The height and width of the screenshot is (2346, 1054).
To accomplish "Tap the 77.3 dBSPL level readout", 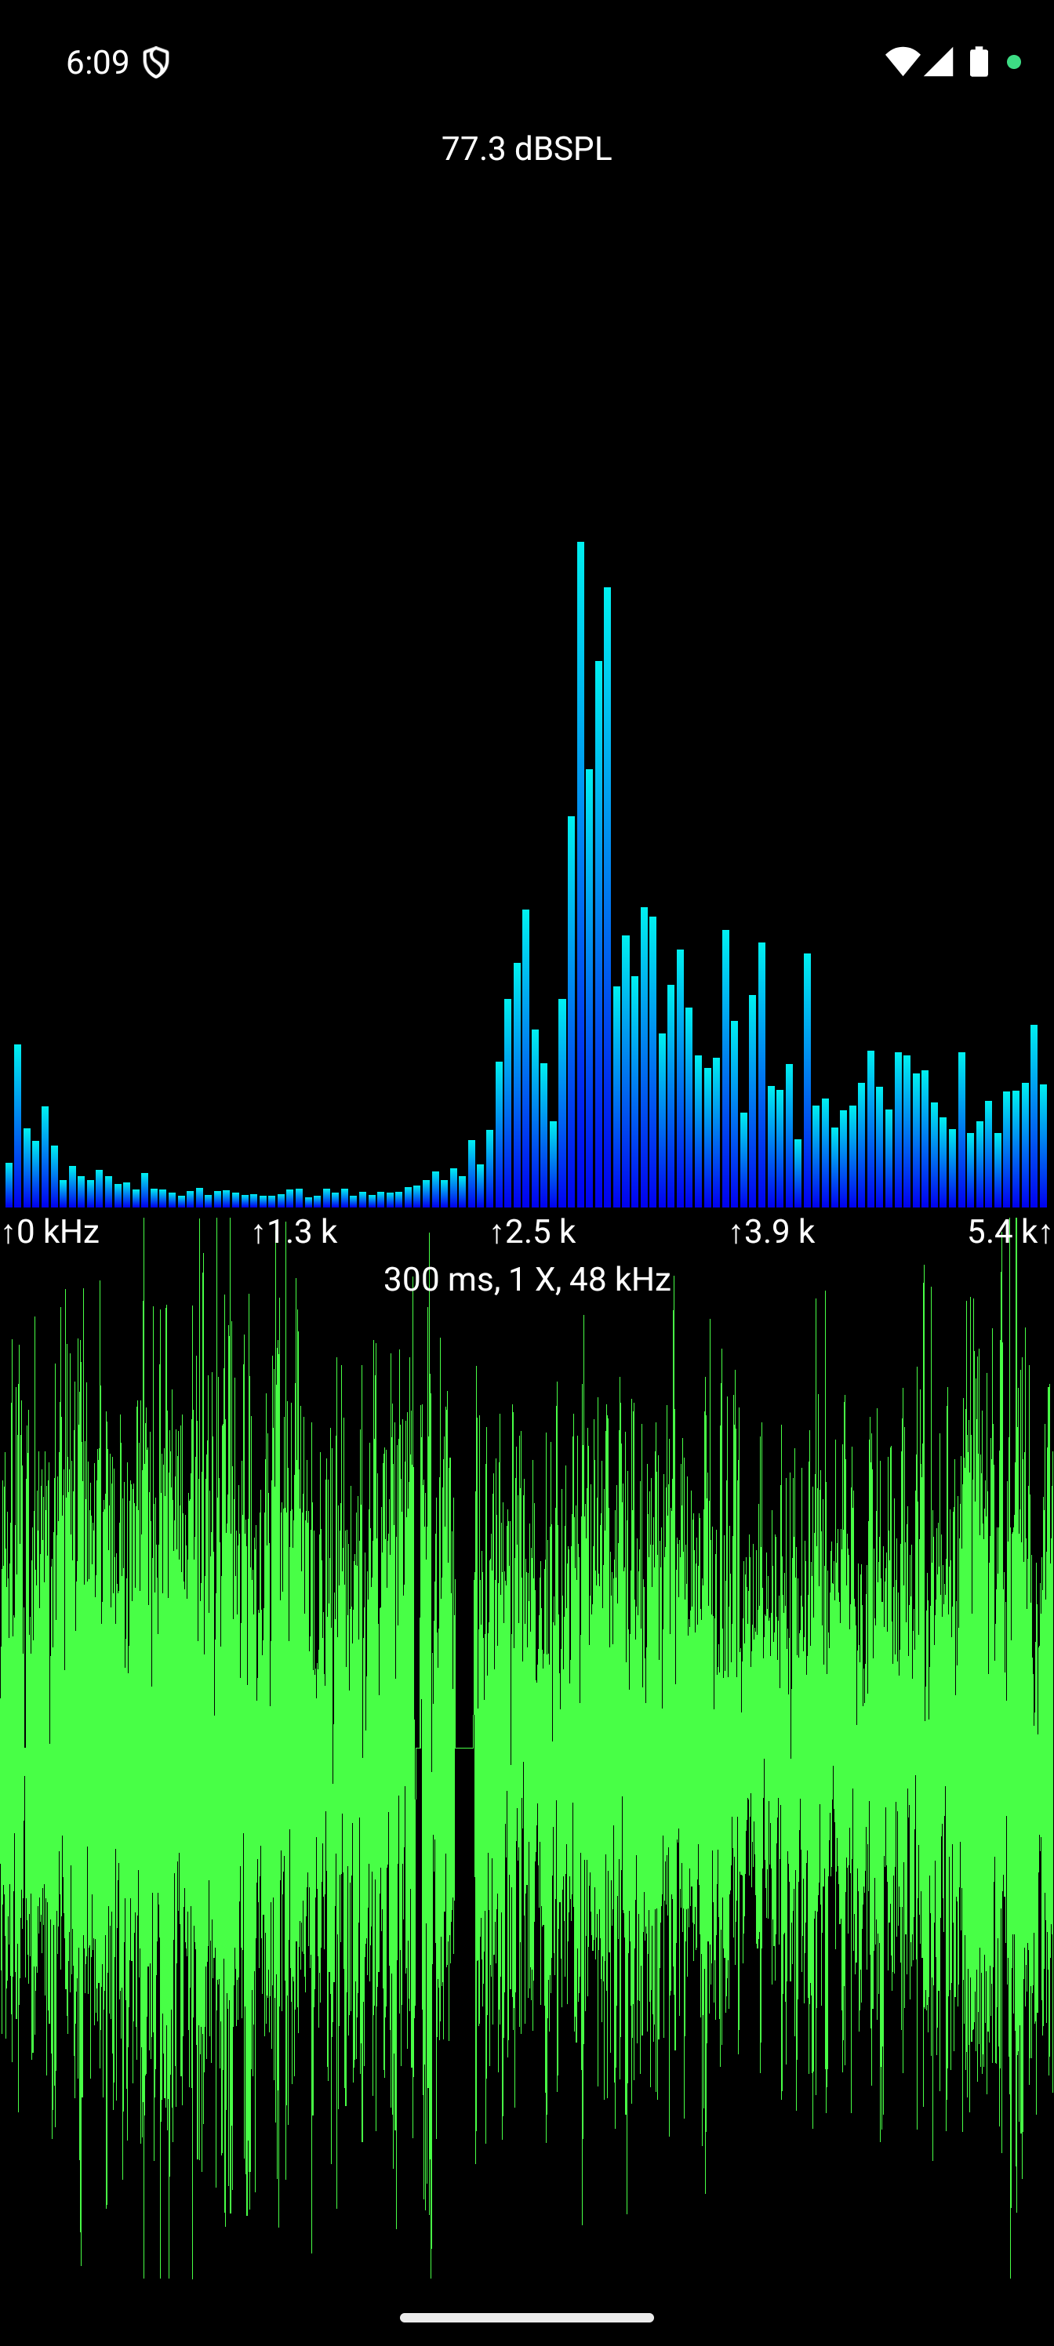I will pos(526,148).
